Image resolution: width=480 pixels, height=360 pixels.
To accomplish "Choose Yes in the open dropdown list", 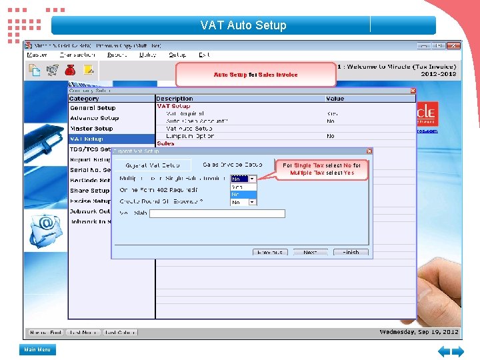I will 243,187.
